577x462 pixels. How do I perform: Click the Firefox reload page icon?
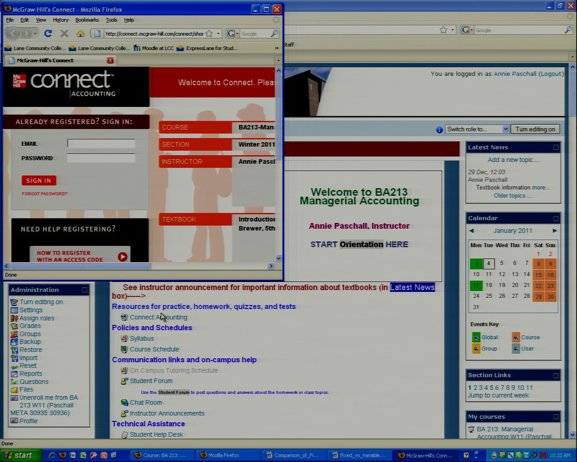click(48, 33)
